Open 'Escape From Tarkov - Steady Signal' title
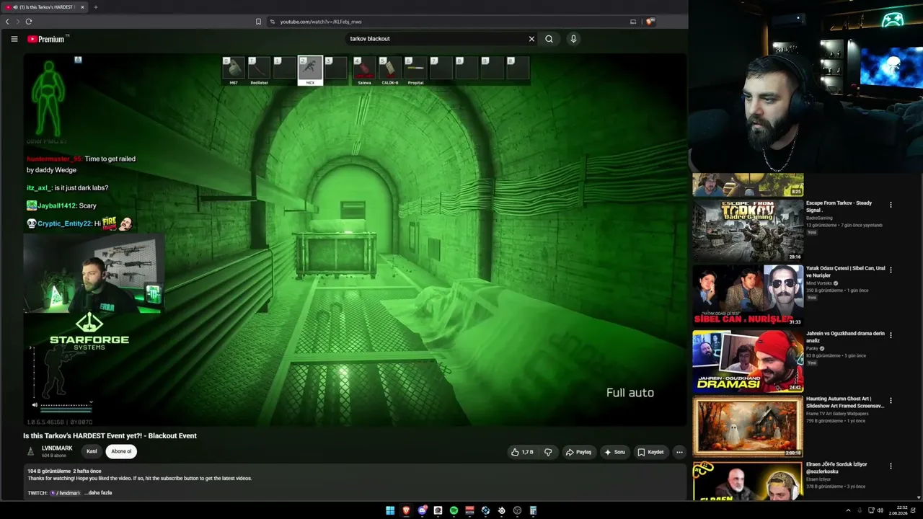This screenshot has width=923, height=519. [x=839, y=207]
